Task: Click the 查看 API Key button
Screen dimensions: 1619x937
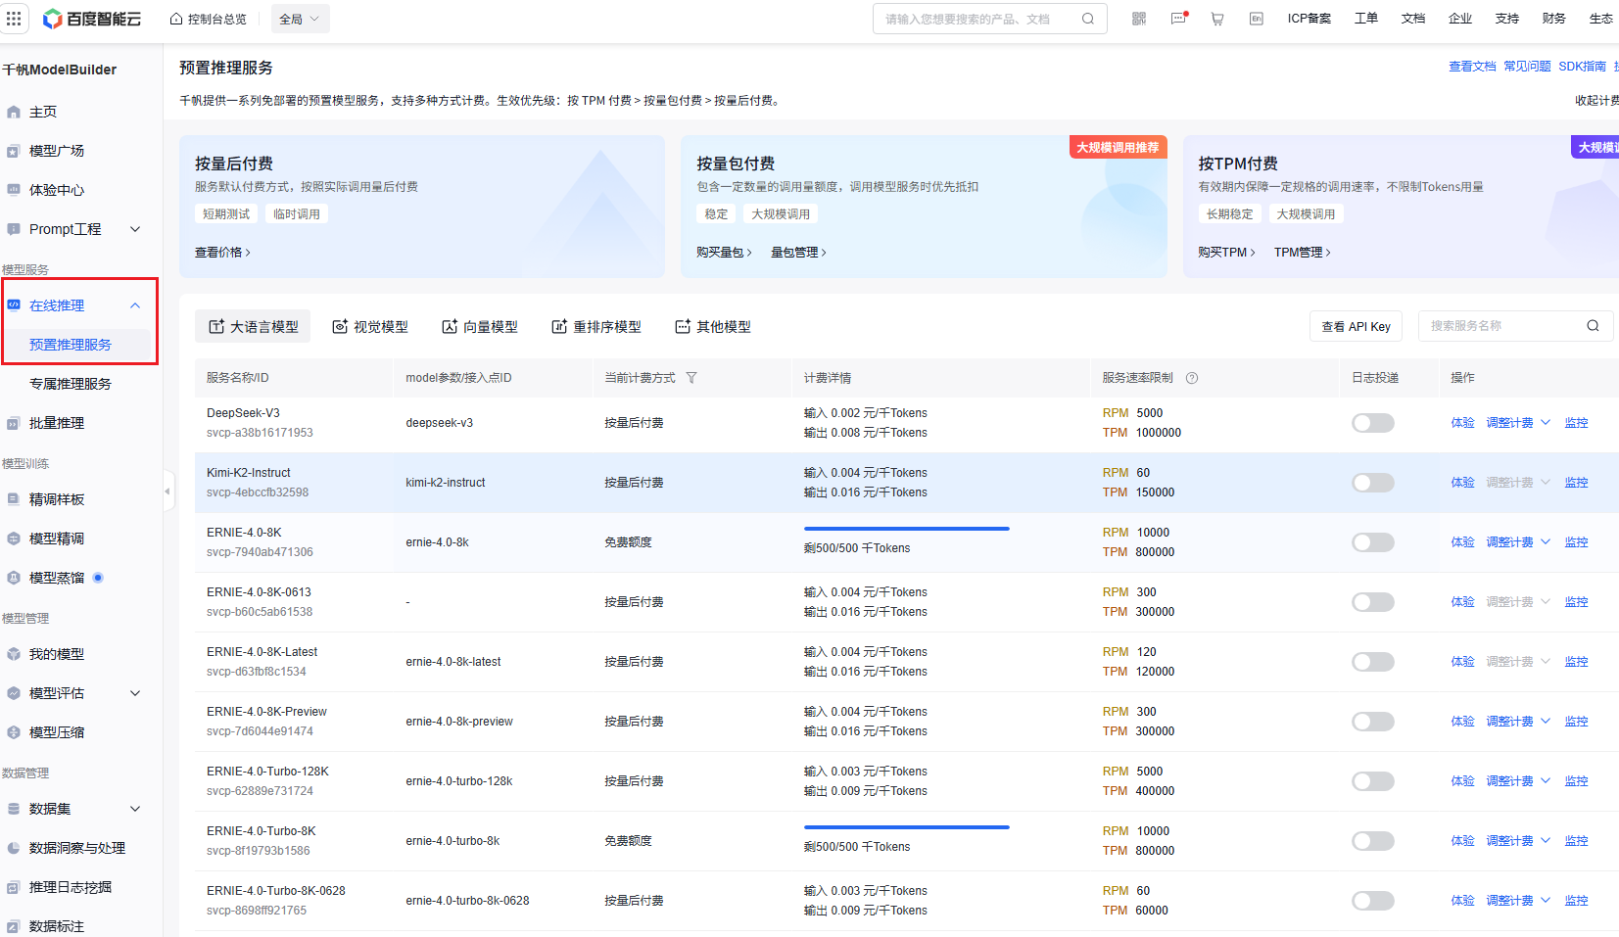Action: click(x=1356, y=327)
